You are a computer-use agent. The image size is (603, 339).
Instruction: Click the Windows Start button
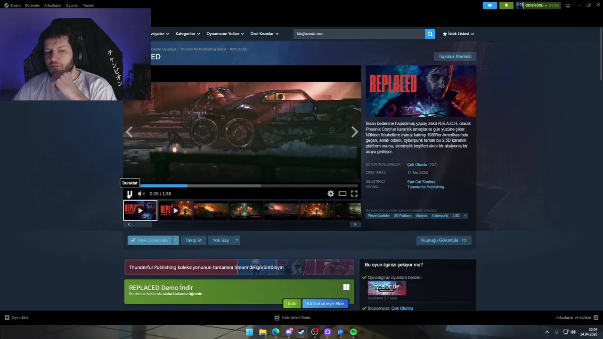(x=250, y=332)
